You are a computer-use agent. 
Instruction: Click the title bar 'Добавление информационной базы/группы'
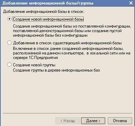tap(48, 3)
